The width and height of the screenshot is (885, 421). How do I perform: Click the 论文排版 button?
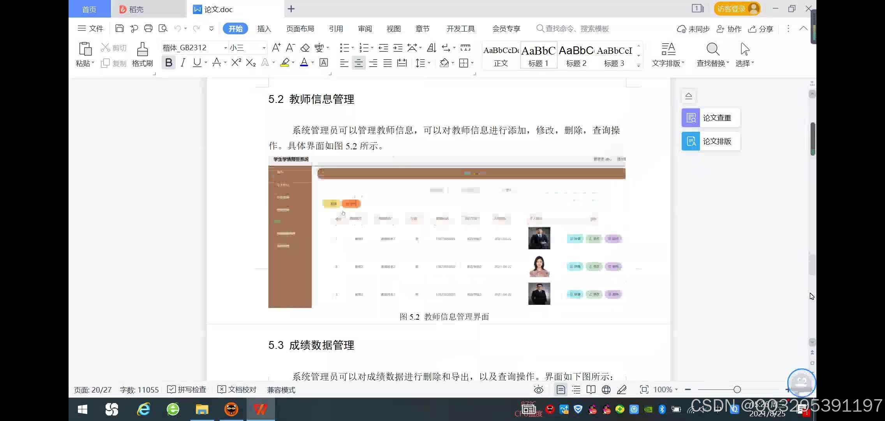(710, 141)
